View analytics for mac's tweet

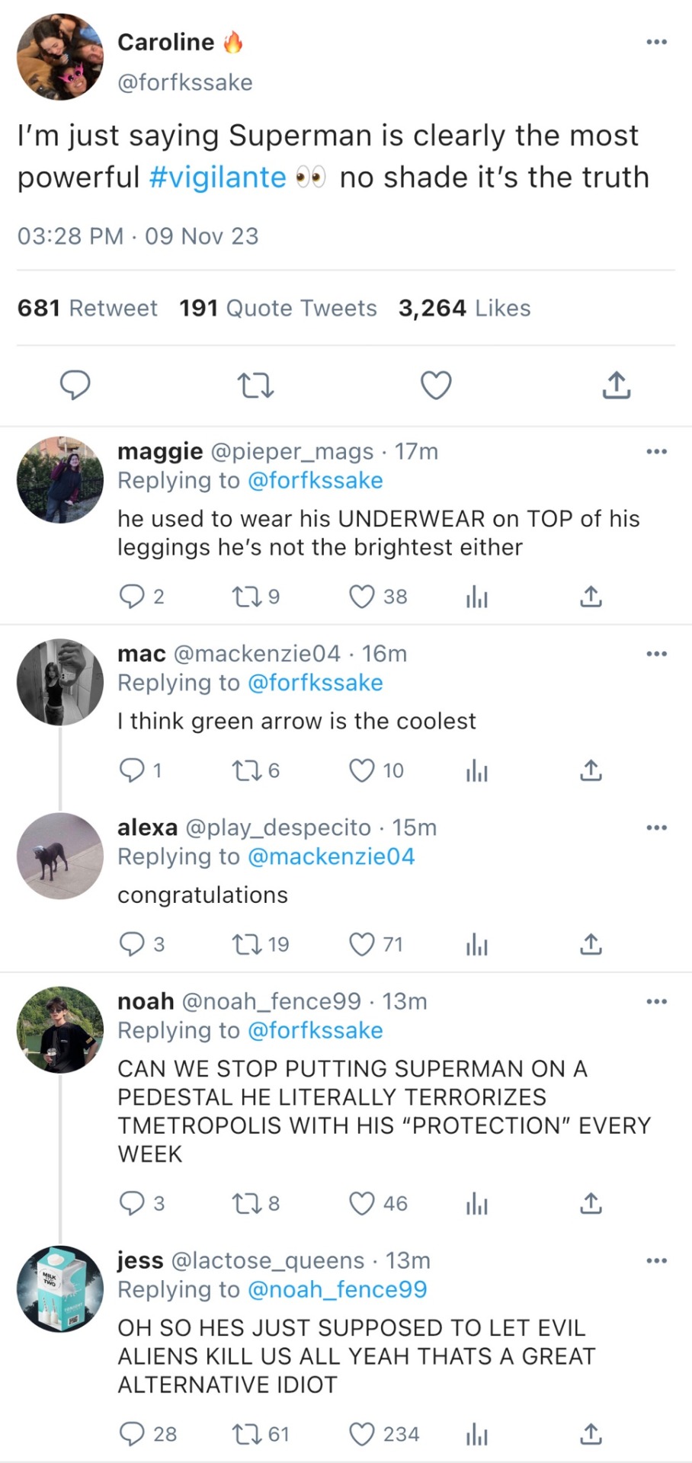tap(476, 771)
